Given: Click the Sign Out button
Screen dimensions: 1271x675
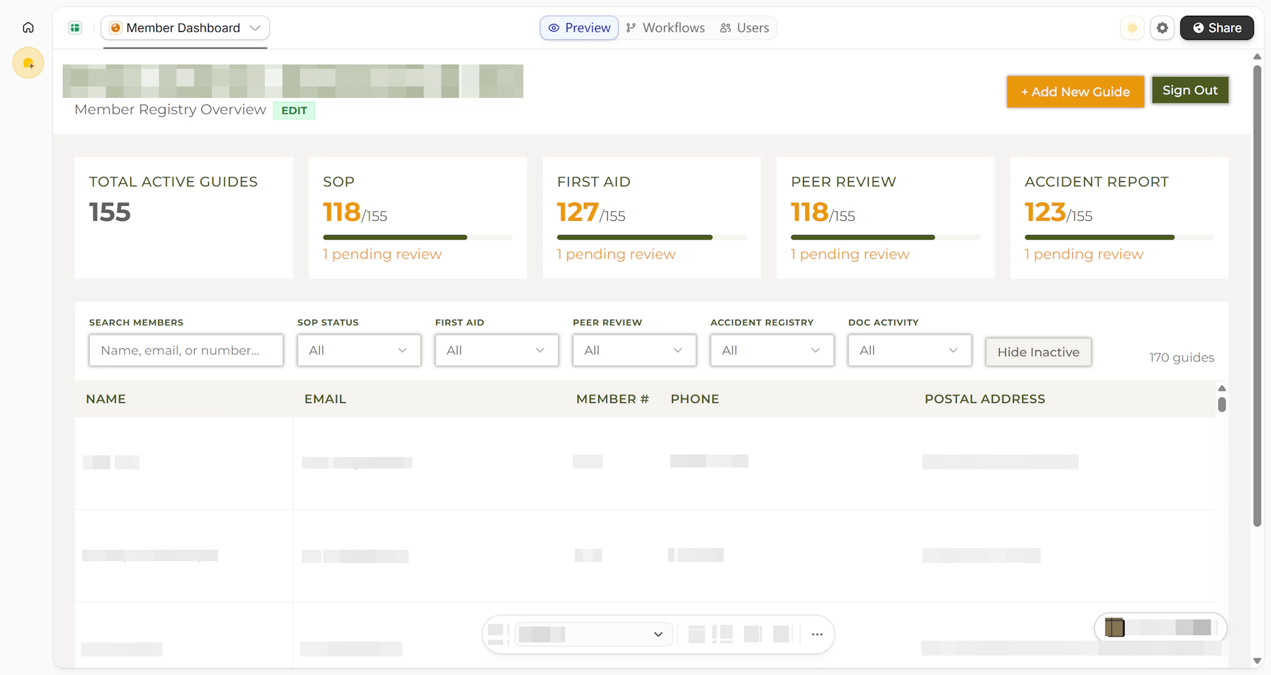Looking at the screenshot, I should [1190, 90].
